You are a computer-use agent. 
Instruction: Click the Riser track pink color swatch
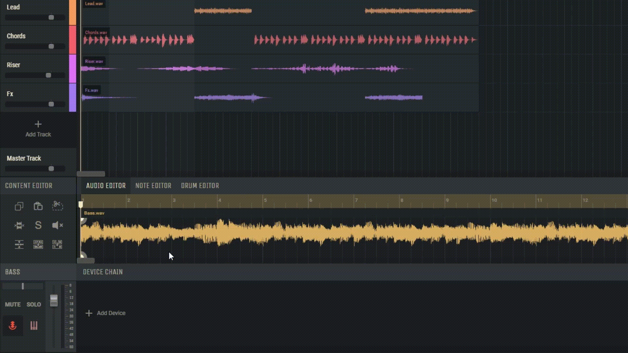tap(73, 69)
